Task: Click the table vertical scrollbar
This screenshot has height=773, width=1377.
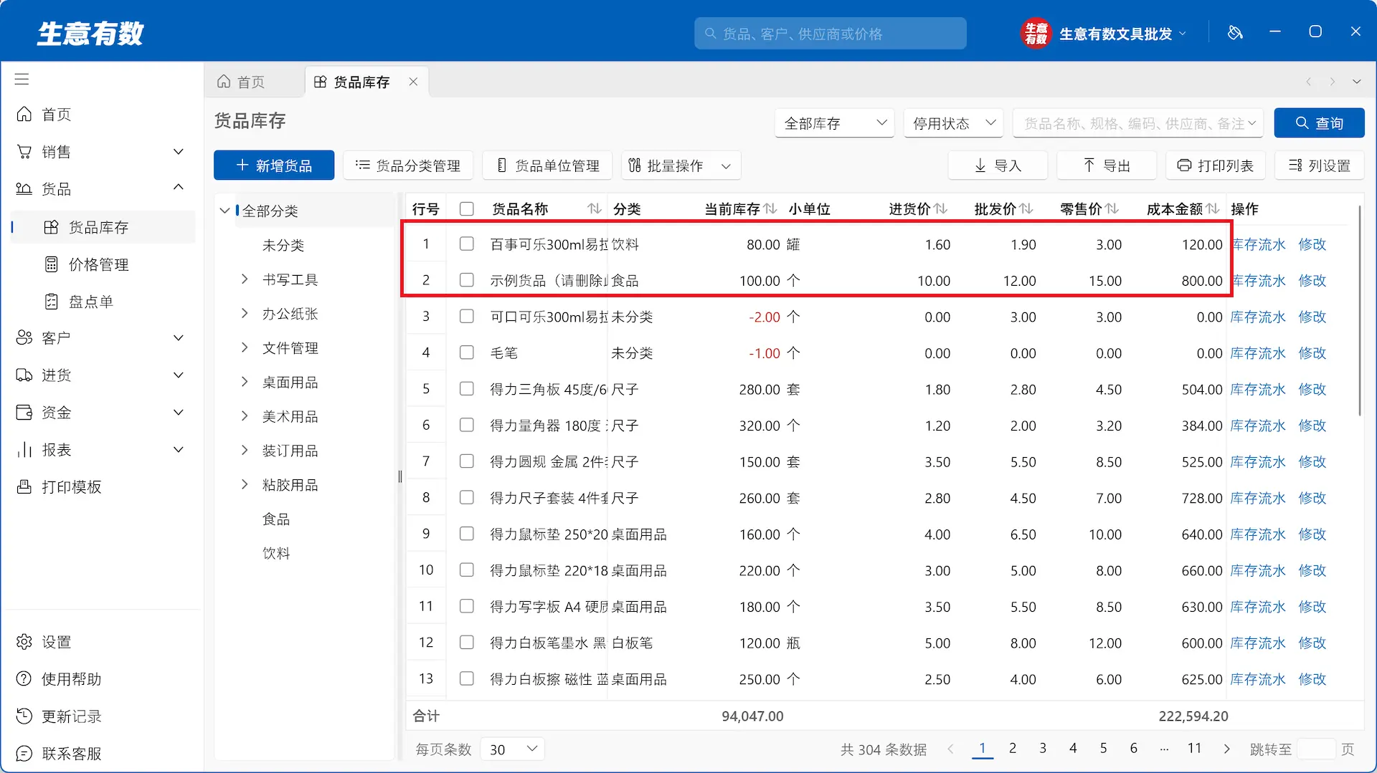Action: (x=1359, y=311)
